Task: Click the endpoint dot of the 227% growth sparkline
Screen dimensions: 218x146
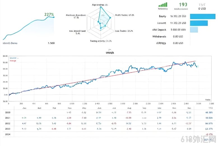Action: point(54,17)
